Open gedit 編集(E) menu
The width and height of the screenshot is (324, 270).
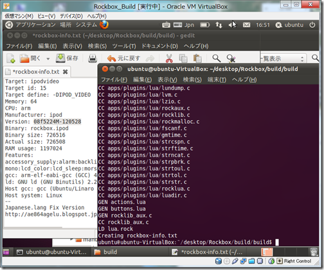(x=48, y=46)
